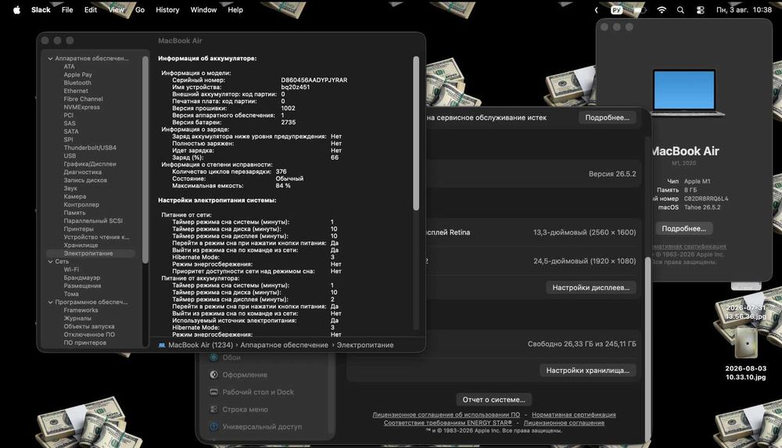782x448 pixels.
Task: Open the Edit menu
Action: [x=90, y=9]
